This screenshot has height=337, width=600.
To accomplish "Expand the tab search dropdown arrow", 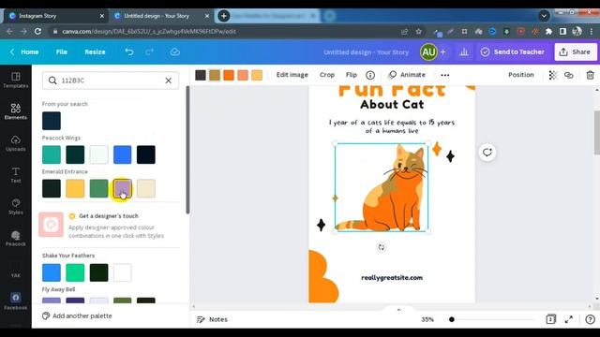I will point(544,16).
